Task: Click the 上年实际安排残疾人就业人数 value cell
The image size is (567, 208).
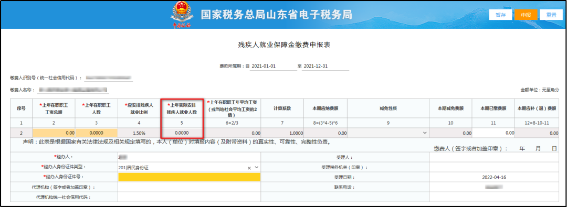Action: click(x=182, y=133)
